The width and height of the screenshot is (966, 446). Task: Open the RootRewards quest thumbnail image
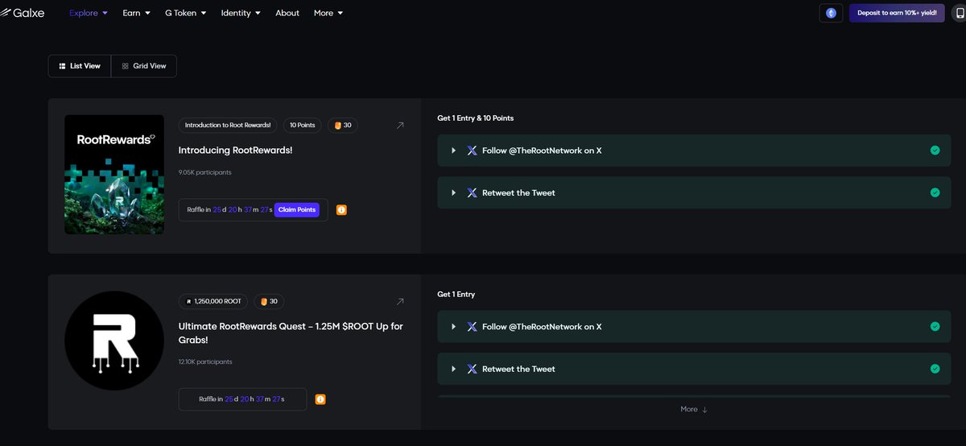pos(114,175)
